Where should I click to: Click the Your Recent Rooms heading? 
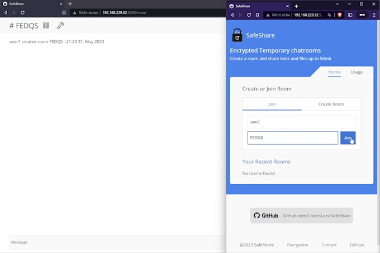(266, 161)
